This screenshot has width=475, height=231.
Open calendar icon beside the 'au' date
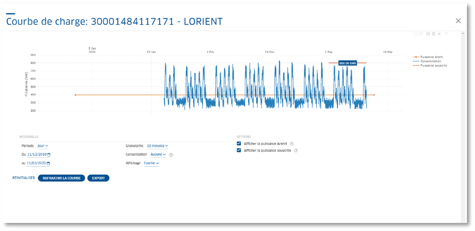(x=48, y=163)
